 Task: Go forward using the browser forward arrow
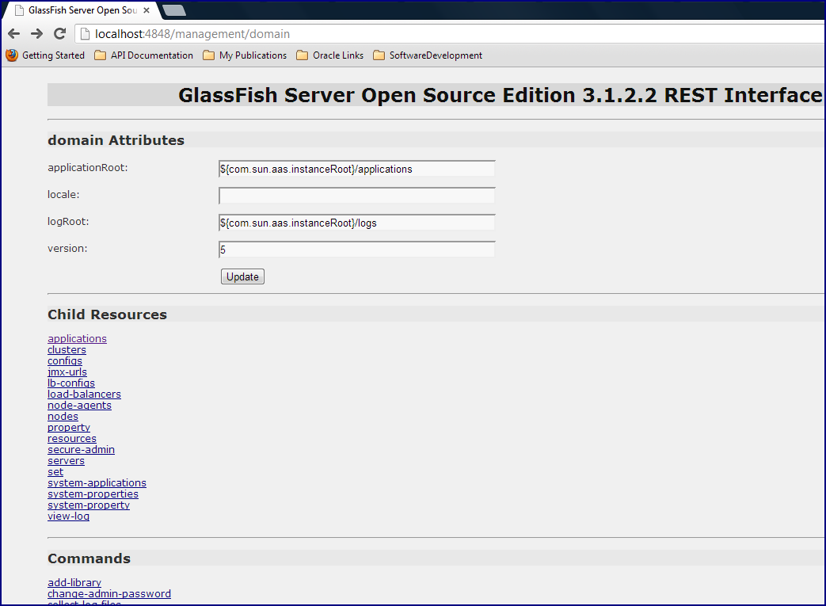click(x=37, y=34)
